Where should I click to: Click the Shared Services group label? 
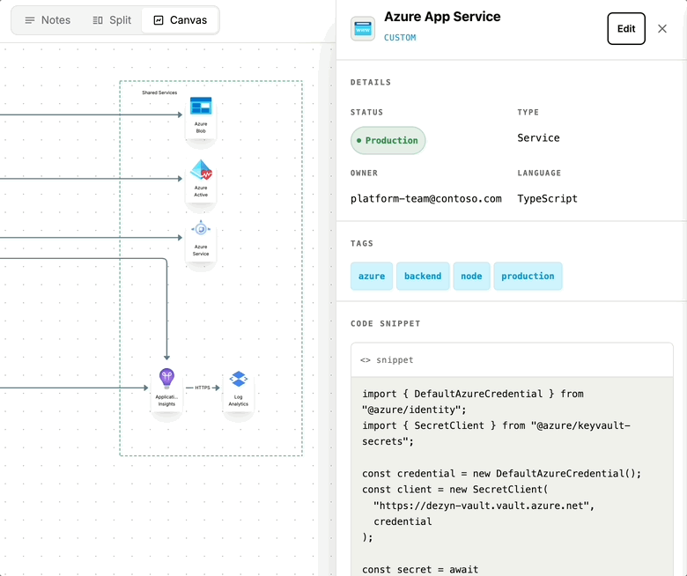(159, 92)
